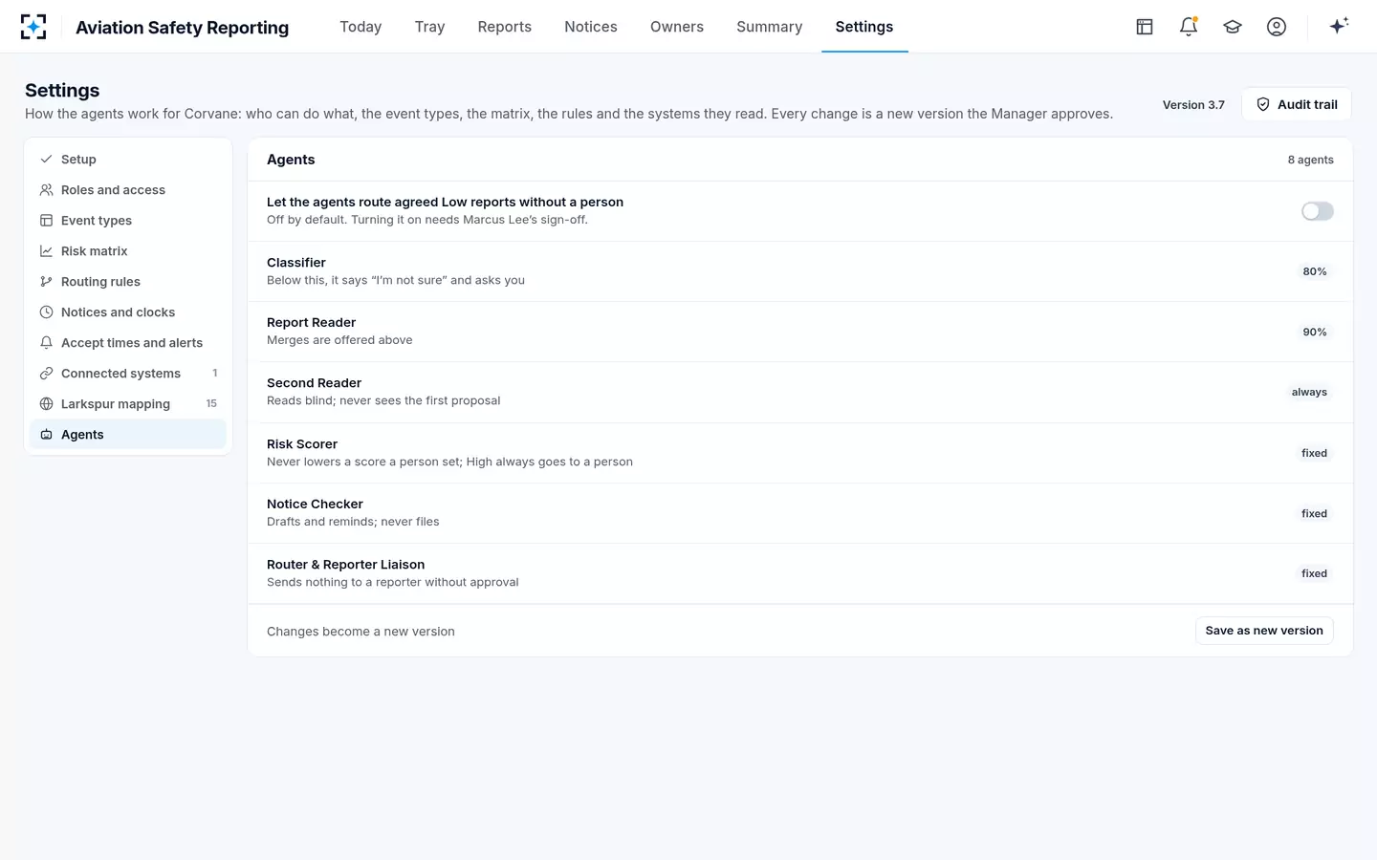Image resolution: width=1377 pixels, height=860 pixels.
Task: Select the Settings tab
Action: (864, 27)
